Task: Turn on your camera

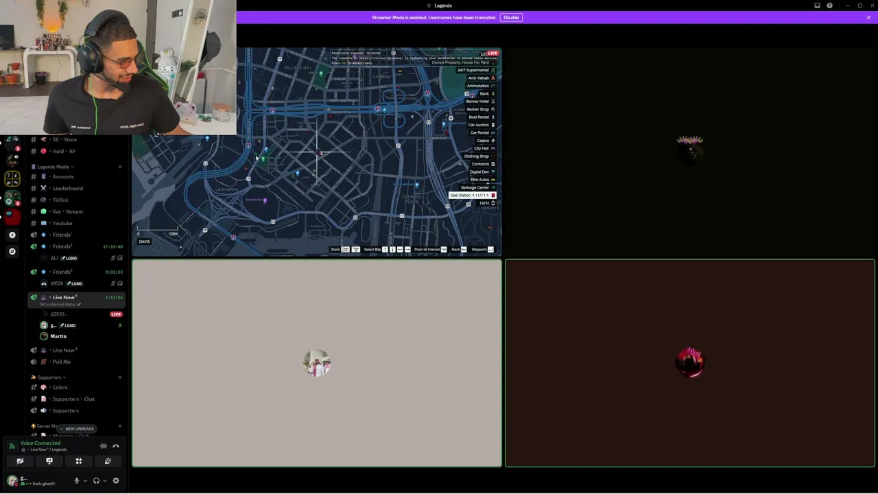Action: tap(20, 461)
